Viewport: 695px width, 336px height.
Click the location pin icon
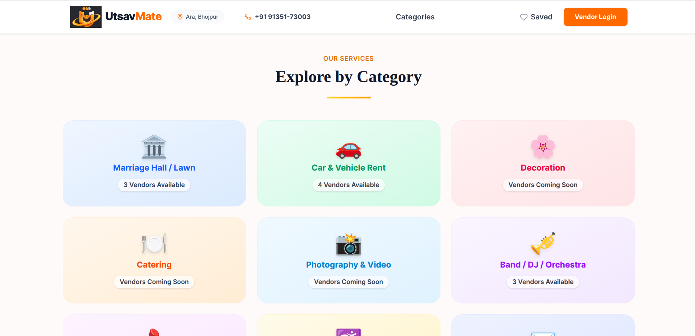pyautogui.click(x=180, y=17)
